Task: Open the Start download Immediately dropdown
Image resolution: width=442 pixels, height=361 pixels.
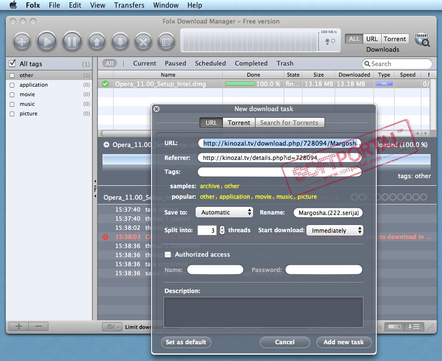Action: coord(335,230)
